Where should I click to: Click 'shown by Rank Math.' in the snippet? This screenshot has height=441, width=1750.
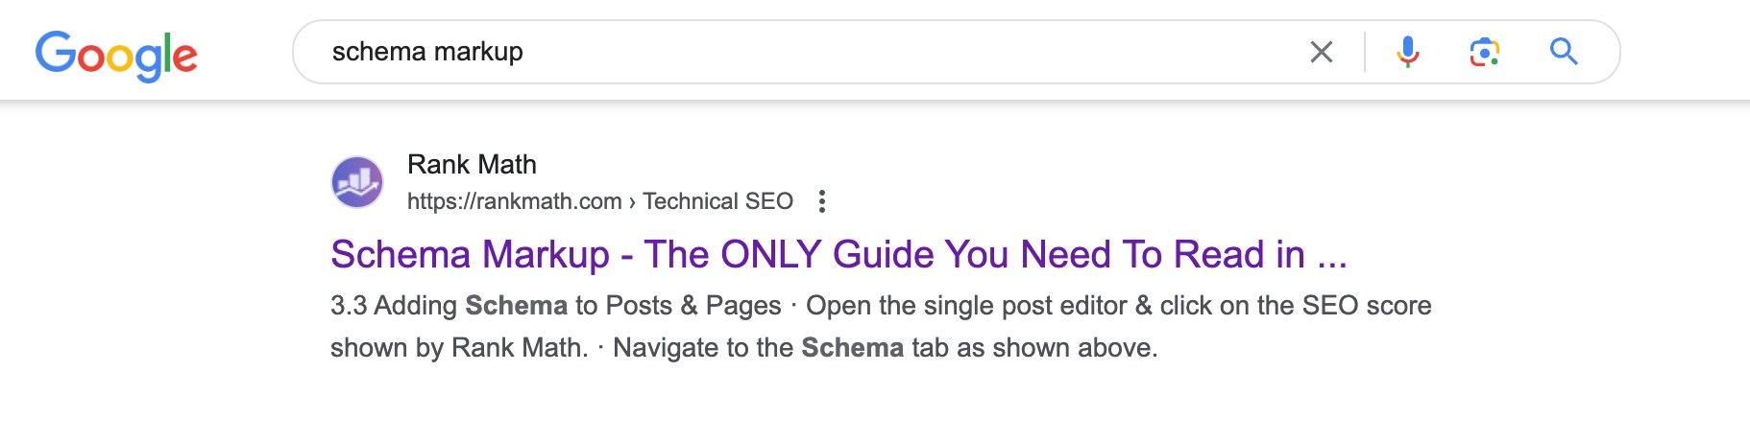(459, 348)
